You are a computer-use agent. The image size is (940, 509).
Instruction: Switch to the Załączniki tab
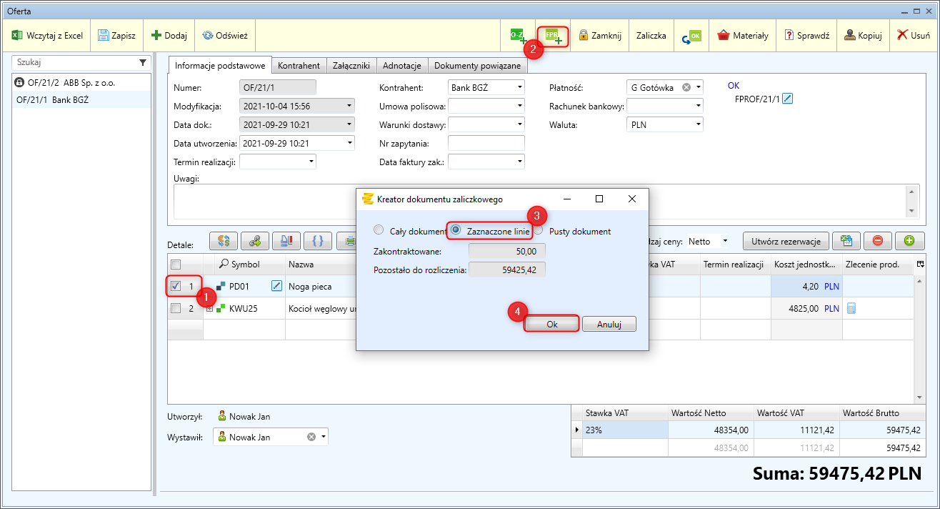(351, 65)
